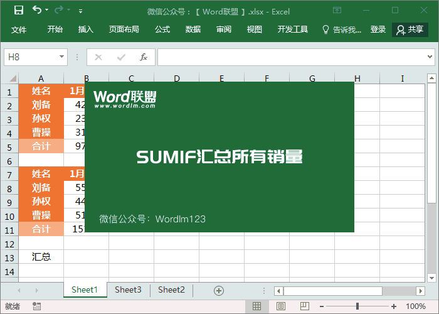Click the horizontal scrollbar thumb

pyautogui.click(x=333, y=291)
